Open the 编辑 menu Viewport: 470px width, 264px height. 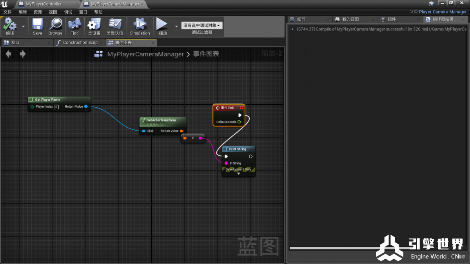pyautogui.click(x=22, y=12)
